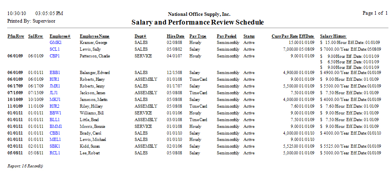392x171 pixels.
Task: Click the PfmRvw column header
Action: [x=15, y=36]
